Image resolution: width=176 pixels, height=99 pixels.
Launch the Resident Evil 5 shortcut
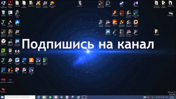coord(115,14)
